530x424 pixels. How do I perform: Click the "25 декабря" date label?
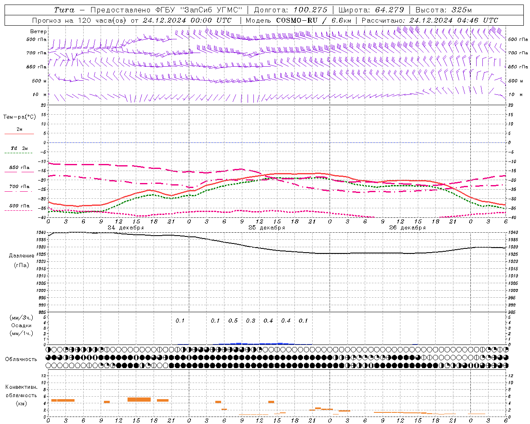click(x=267, y=228)
